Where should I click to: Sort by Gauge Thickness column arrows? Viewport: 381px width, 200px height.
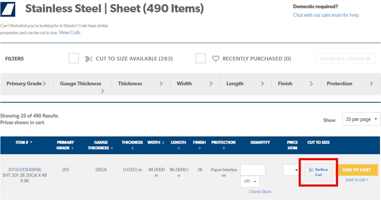[112, 148]
